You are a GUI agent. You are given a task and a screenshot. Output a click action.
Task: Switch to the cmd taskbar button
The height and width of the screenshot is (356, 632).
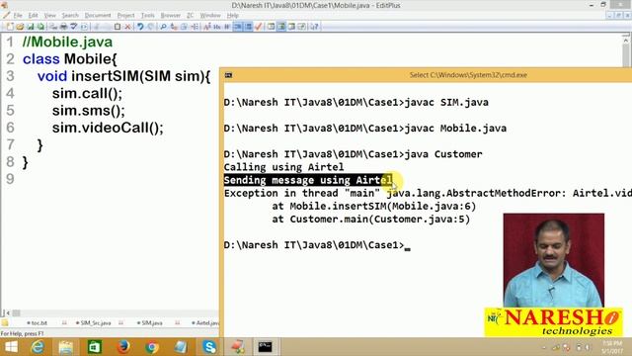266,347
